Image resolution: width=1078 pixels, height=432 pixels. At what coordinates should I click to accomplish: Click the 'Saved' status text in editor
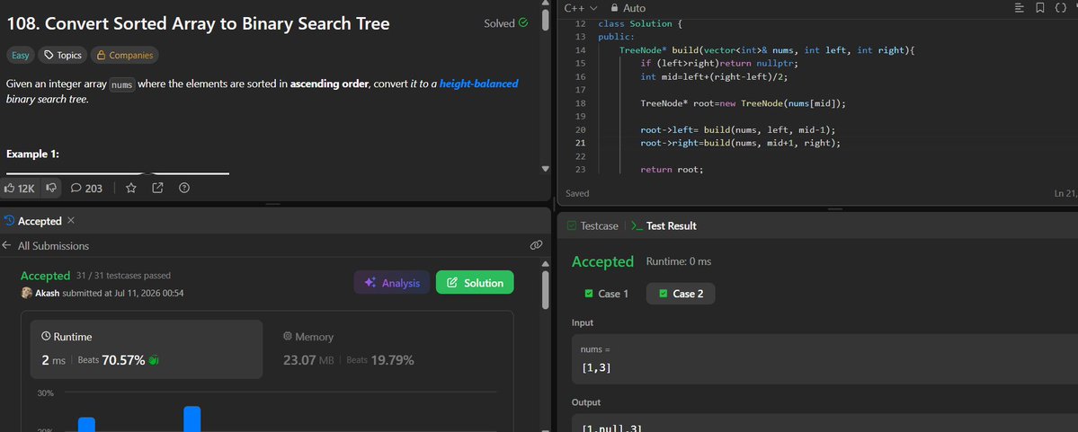[x=577, y=194]
